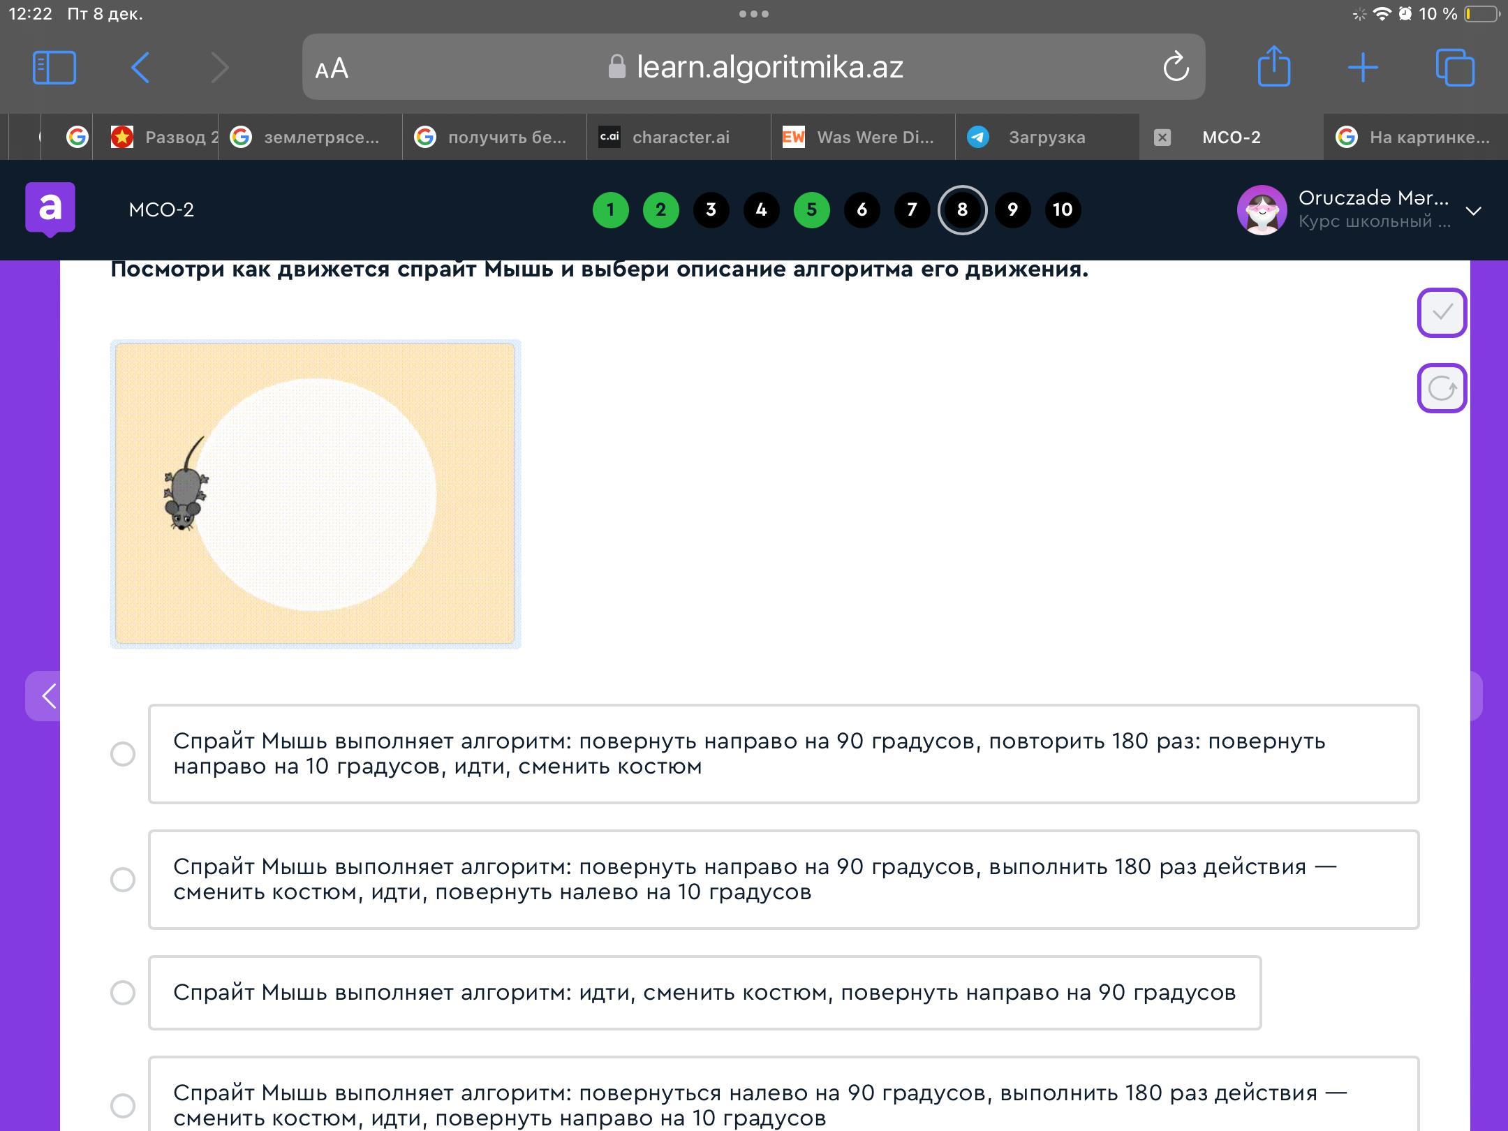Expand user profile dropdown chevron
Viewport: 1508px width, 1131px height.
1473,211
